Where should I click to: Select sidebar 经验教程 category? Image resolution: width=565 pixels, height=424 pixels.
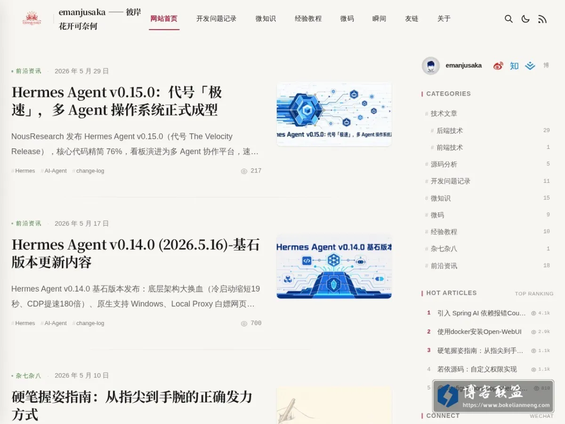coord(444,232)
